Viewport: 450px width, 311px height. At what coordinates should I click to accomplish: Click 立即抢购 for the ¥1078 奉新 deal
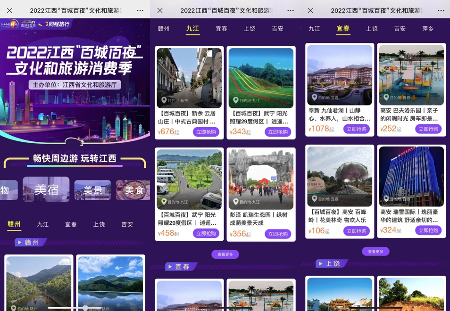click(x=357, y=129)
